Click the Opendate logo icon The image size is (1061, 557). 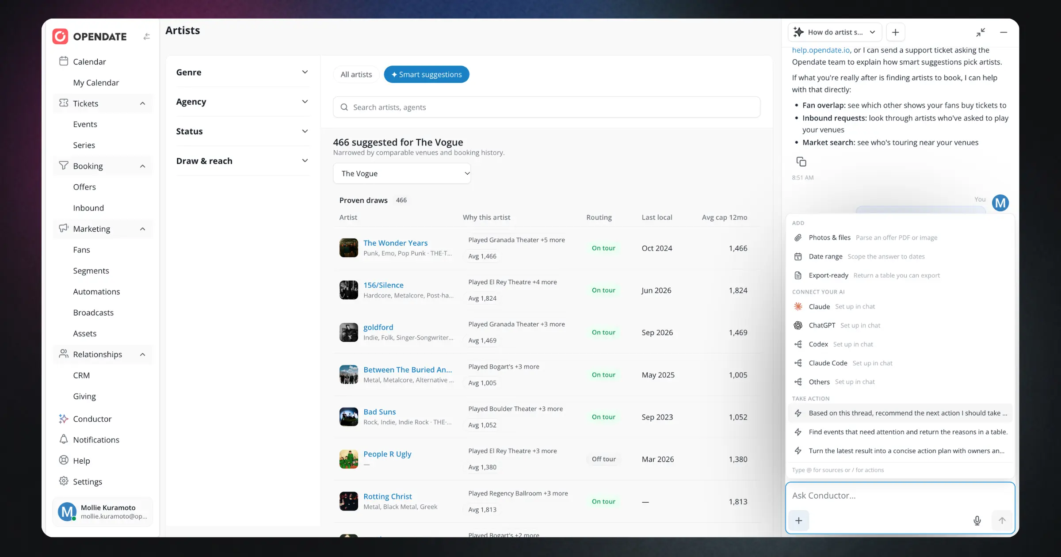60,36
